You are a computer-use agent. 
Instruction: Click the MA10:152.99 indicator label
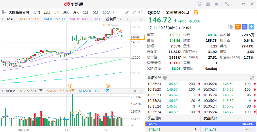[x=54, y=19]
